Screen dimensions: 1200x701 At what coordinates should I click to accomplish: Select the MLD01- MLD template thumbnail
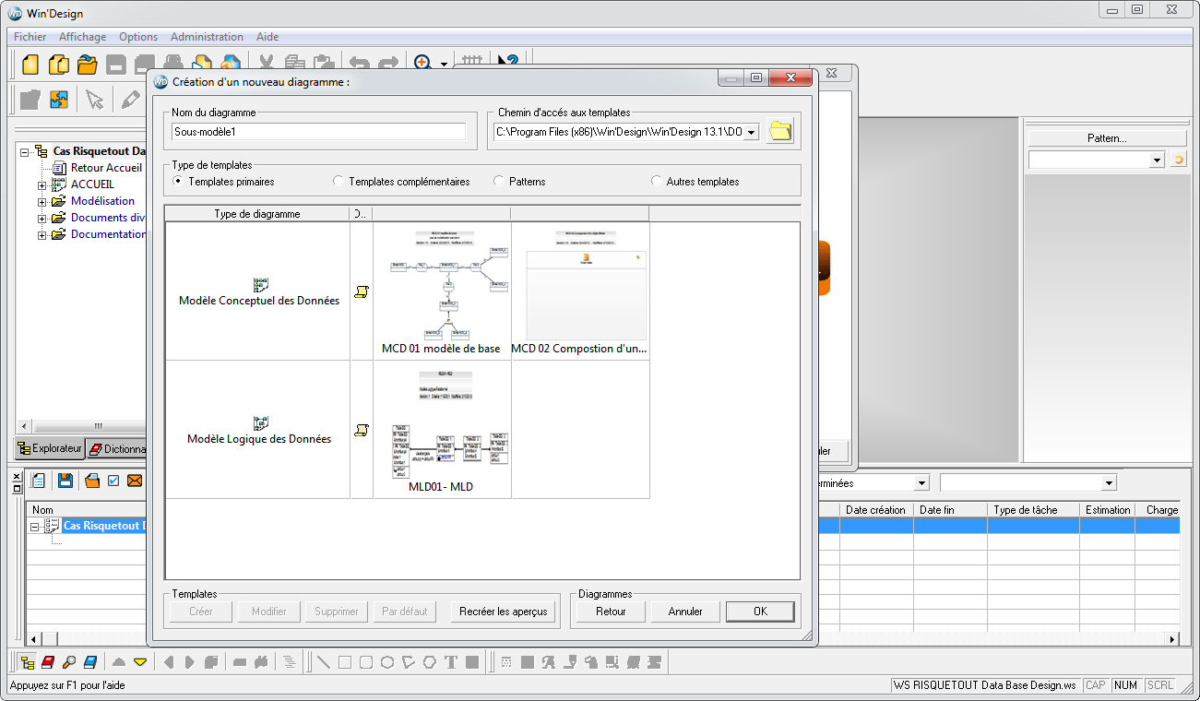(442, 429)
